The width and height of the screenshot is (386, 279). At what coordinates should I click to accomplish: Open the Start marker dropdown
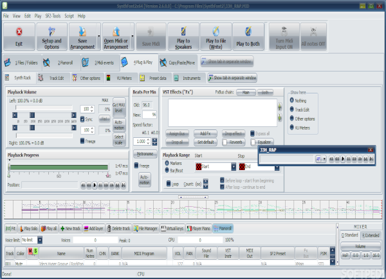(234, 167)
